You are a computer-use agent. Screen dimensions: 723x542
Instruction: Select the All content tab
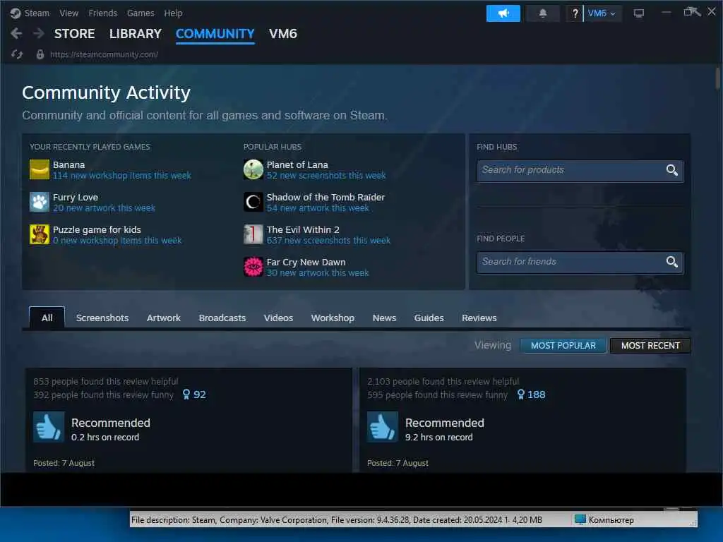(47, 318)
